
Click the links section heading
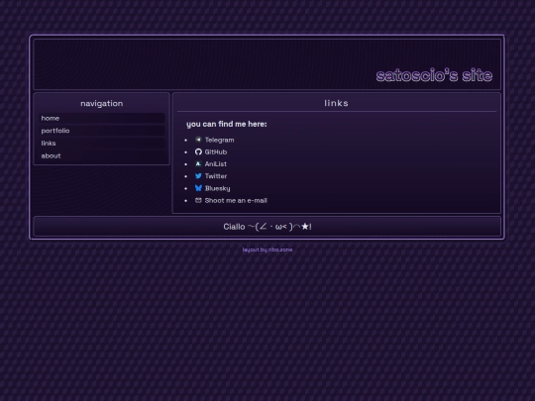tap(337, 103)
